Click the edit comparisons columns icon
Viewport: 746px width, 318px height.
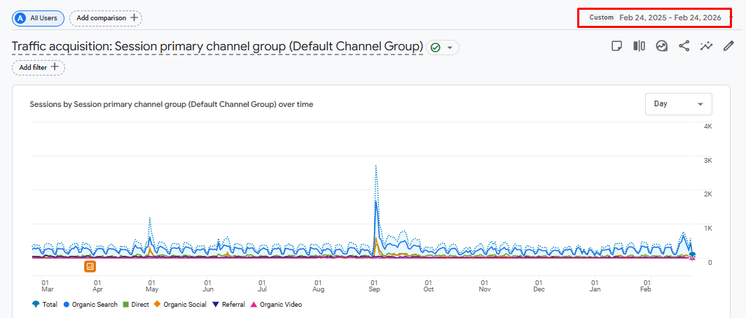(639, 46)
